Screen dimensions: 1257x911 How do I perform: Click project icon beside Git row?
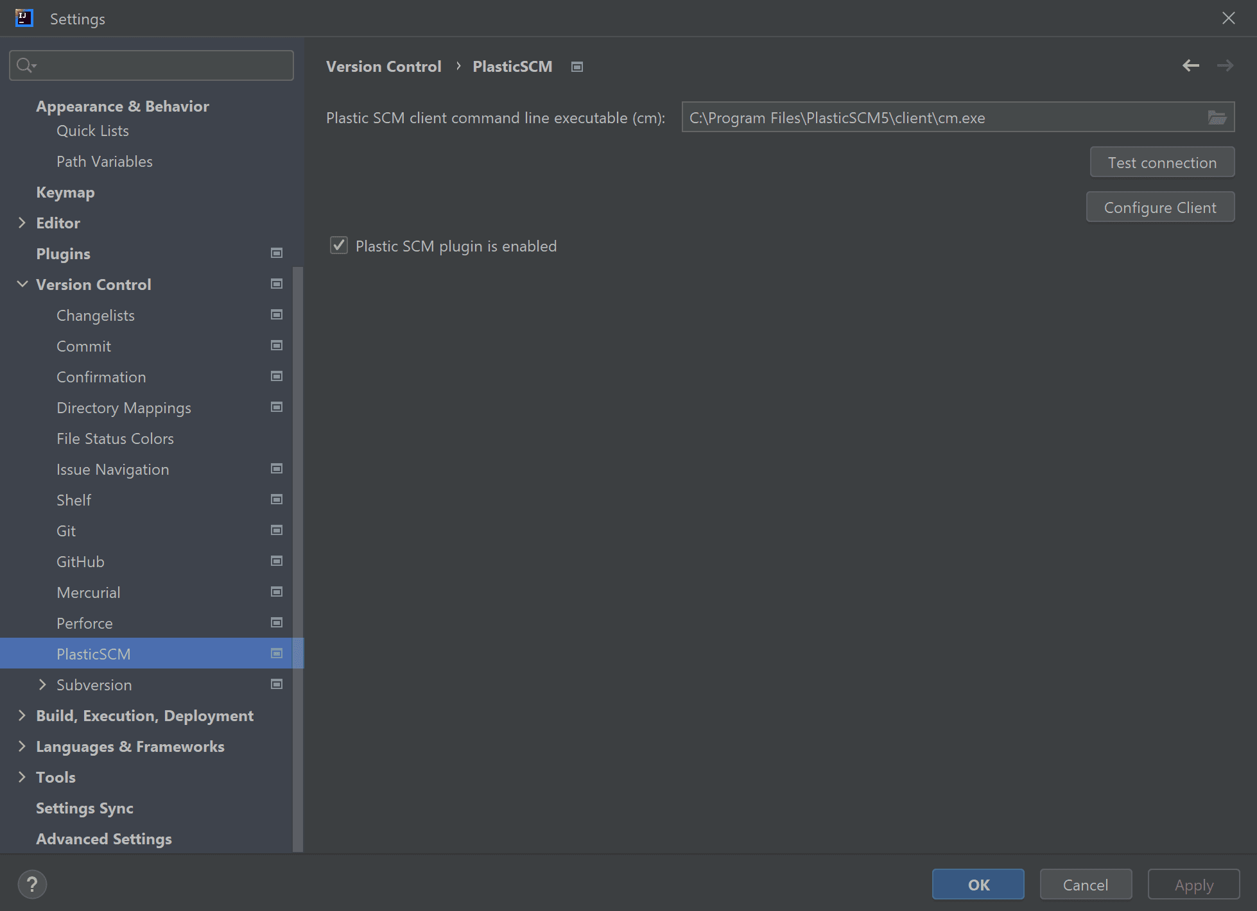277,531
